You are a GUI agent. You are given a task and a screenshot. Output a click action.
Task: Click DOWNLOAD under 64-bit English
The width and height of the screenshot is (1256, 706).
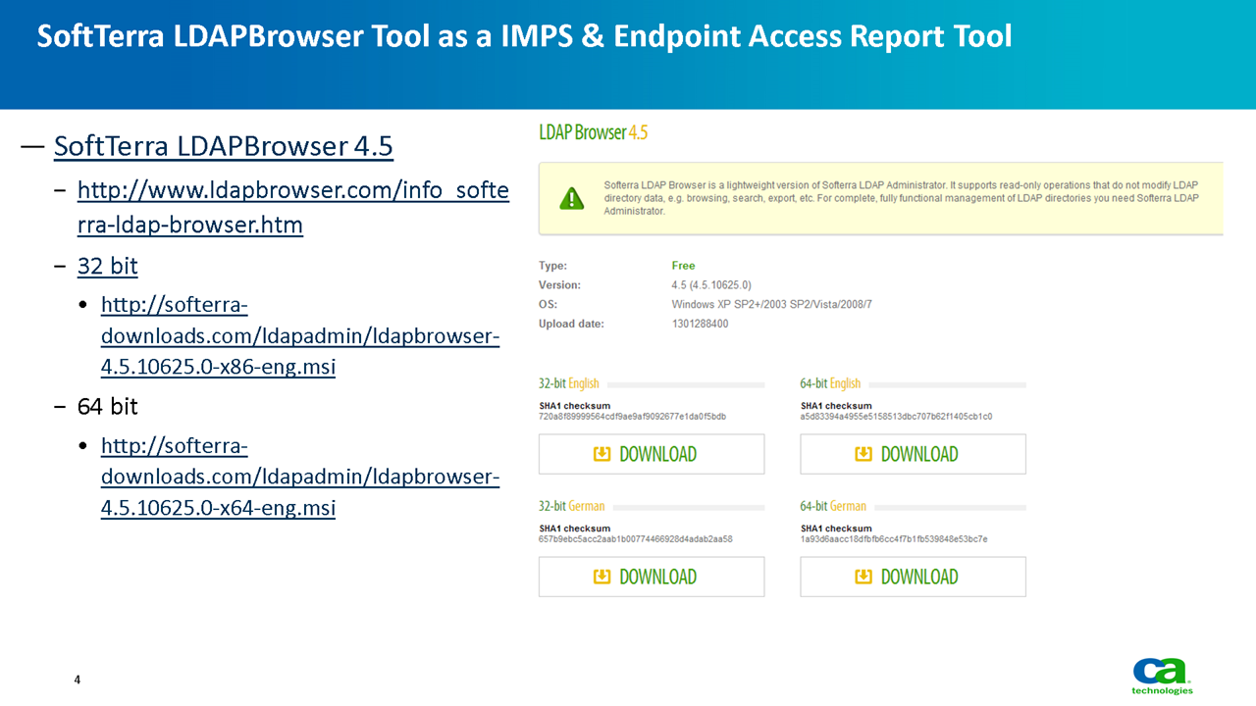pyautogui.click(x=913, y=454)
